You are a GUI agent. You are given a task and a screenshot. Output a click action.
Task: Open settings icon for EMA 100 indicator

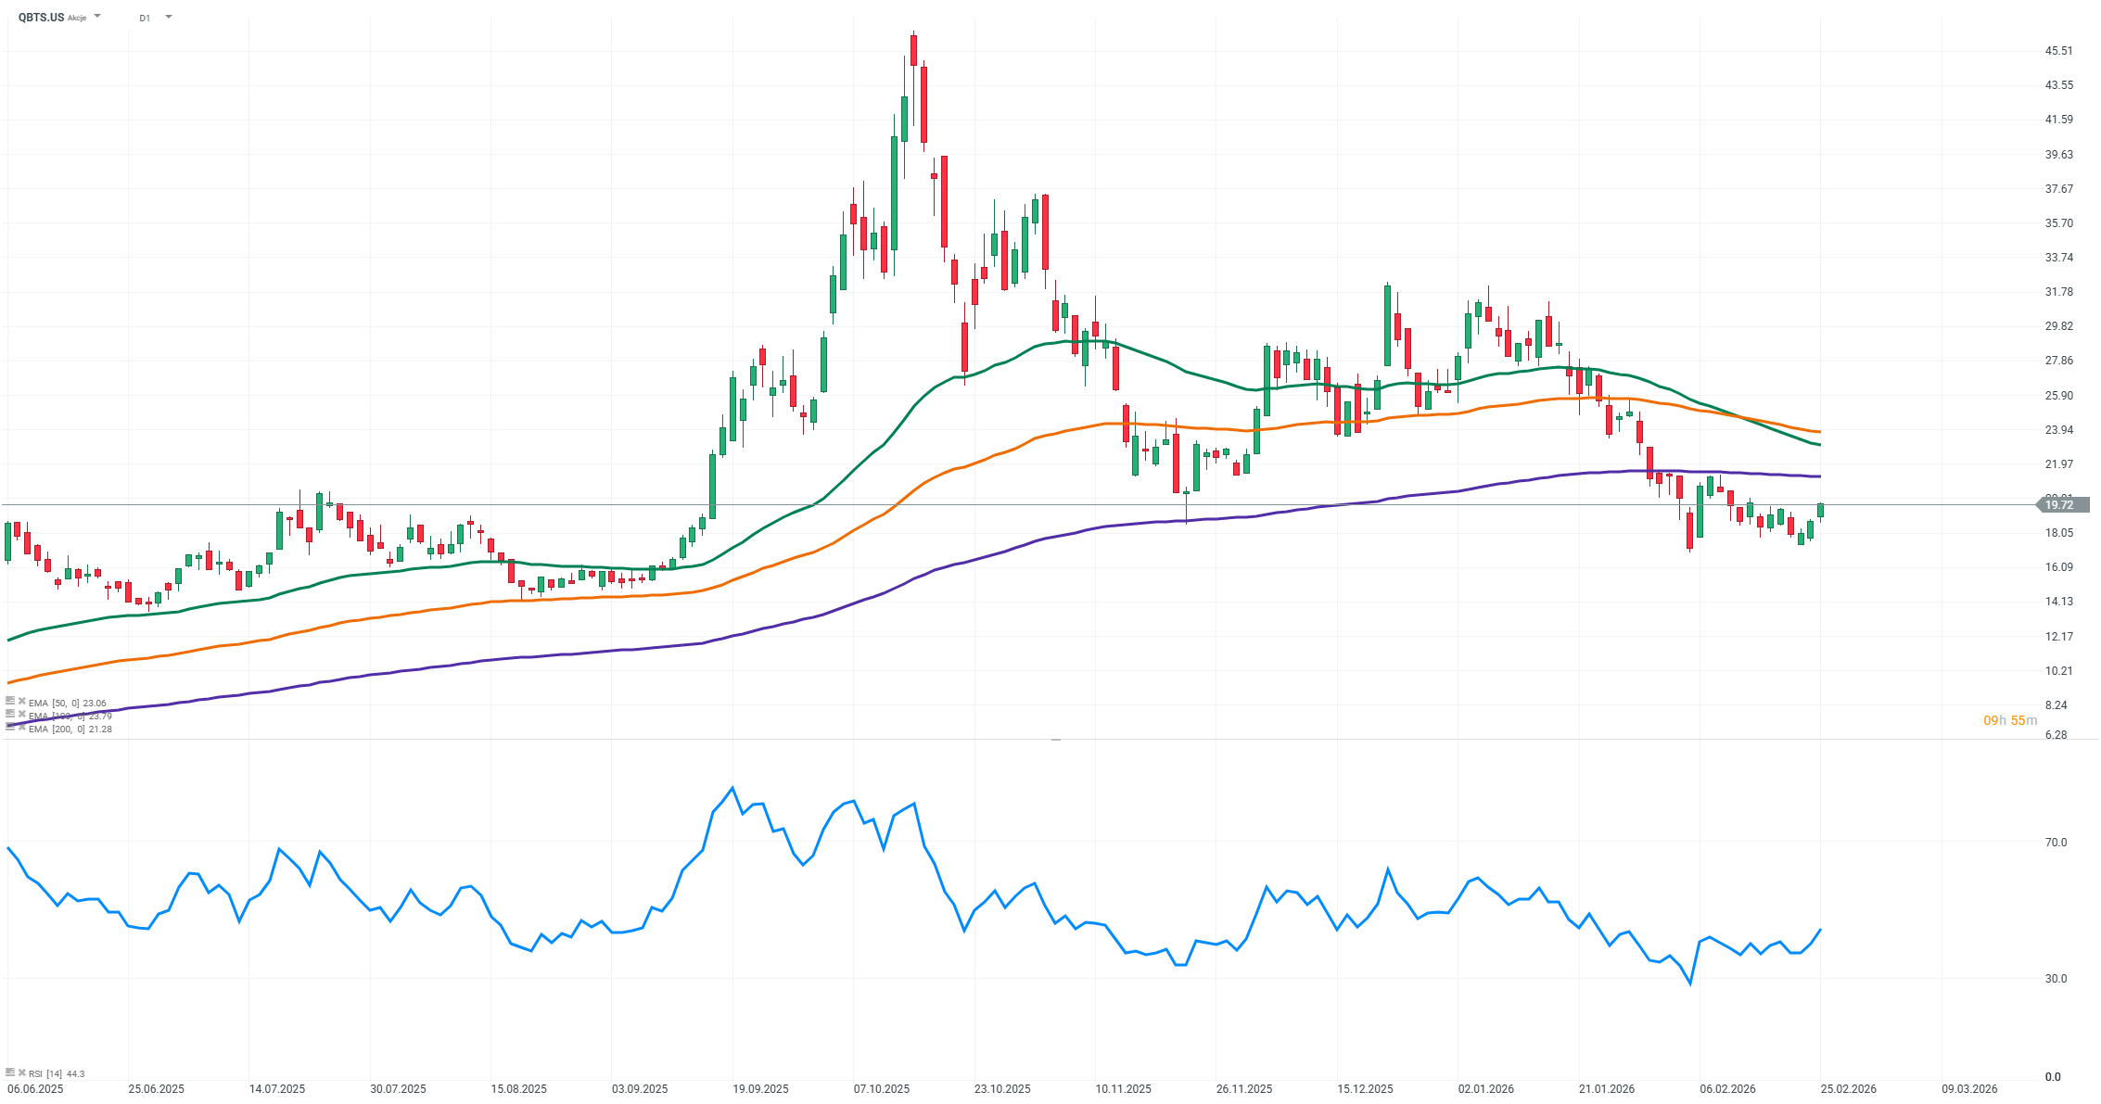click(x=10, y=715)
